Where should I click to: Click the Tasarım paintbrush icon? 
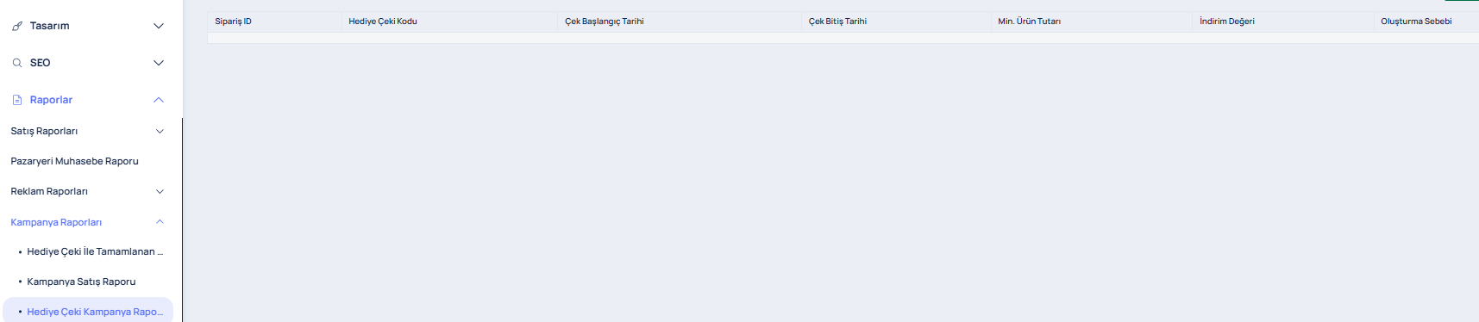pyautogui.click(x=17, y=26)
